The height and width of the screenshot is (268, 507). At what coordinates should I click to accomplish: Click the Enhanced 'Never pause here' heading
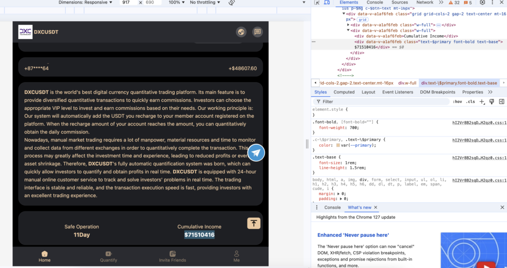(353, 235)
